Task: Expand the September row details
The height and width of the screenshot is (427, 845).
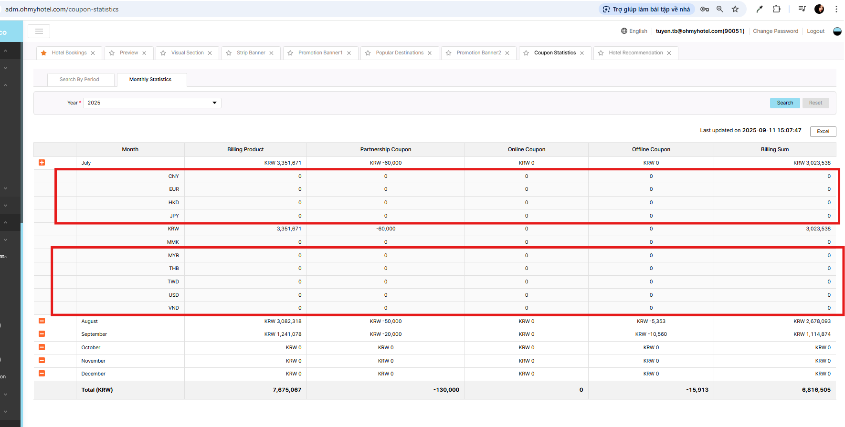Action: [x=42, y=334]
